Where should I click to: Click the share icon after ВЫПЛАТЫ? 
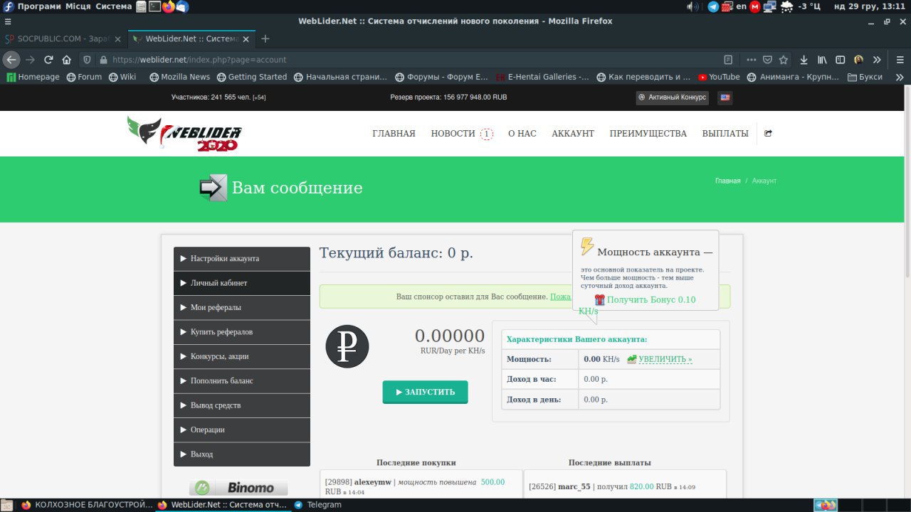point(768,133)
